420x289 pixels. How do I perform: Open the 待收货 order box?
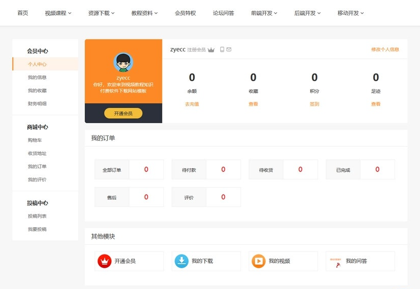[284, 169]
